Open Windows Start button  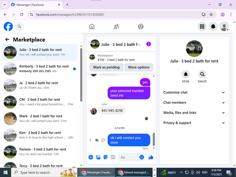[6, 172]
